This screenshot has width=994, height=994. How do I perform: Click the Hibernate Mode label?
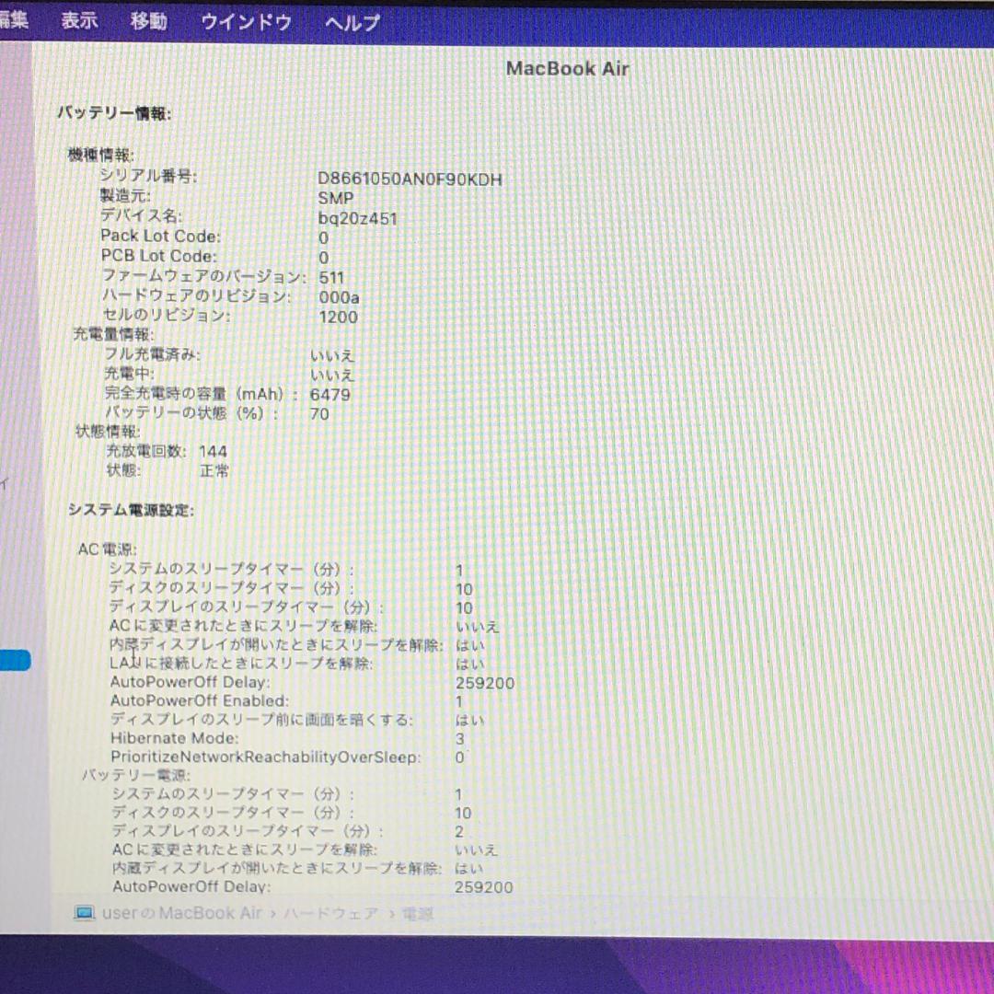coord(174,738)
